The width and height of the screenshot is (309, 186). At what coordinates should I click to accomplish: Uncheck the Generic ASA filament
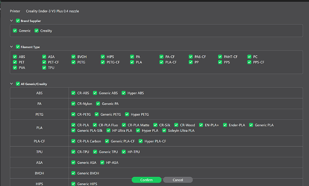(73, 163)
